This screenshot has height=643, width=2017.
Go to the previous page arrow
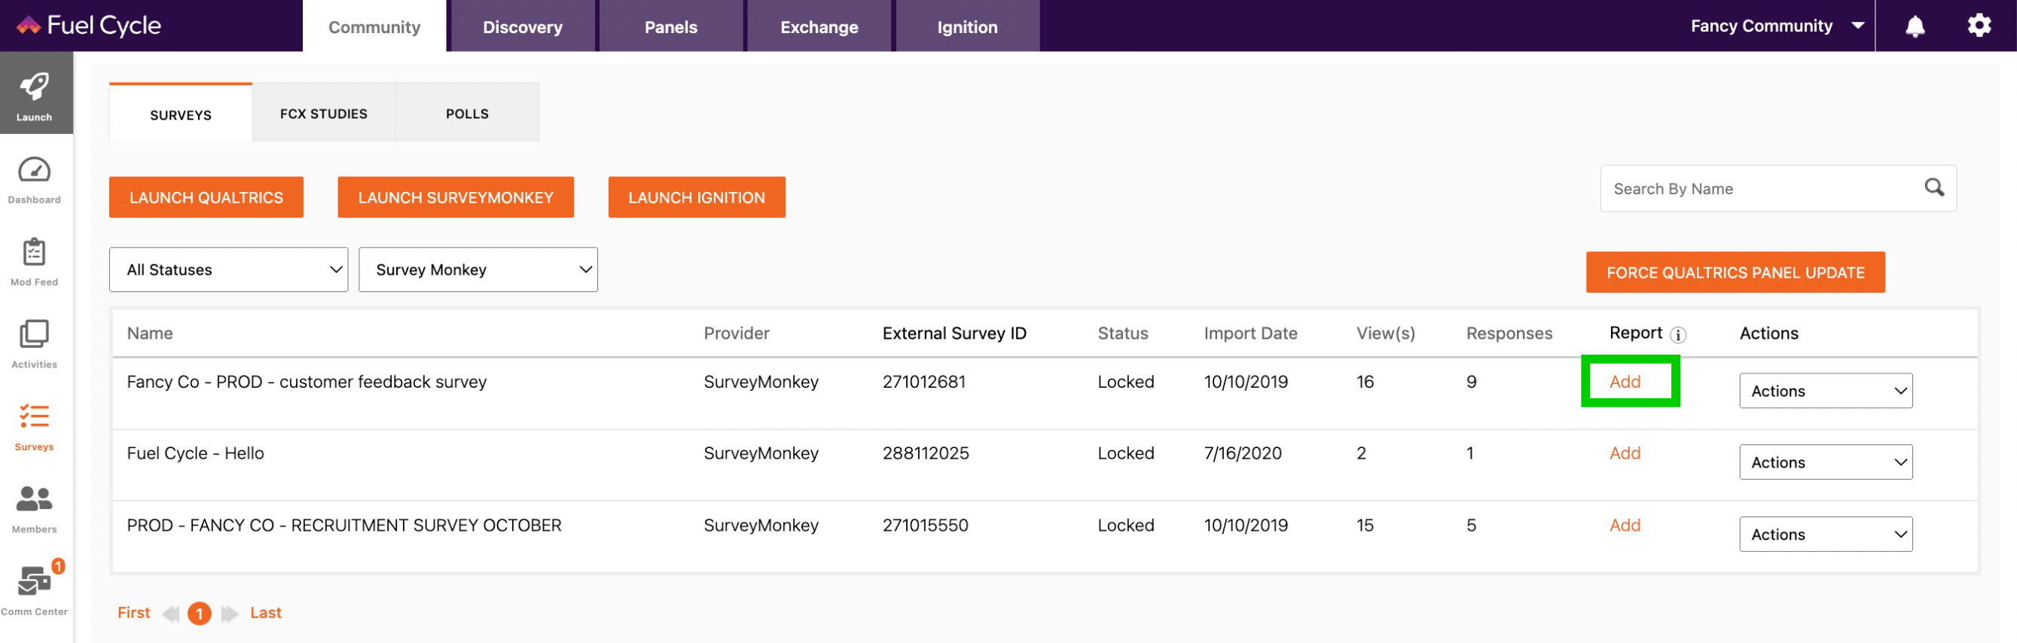coord(170,613)
